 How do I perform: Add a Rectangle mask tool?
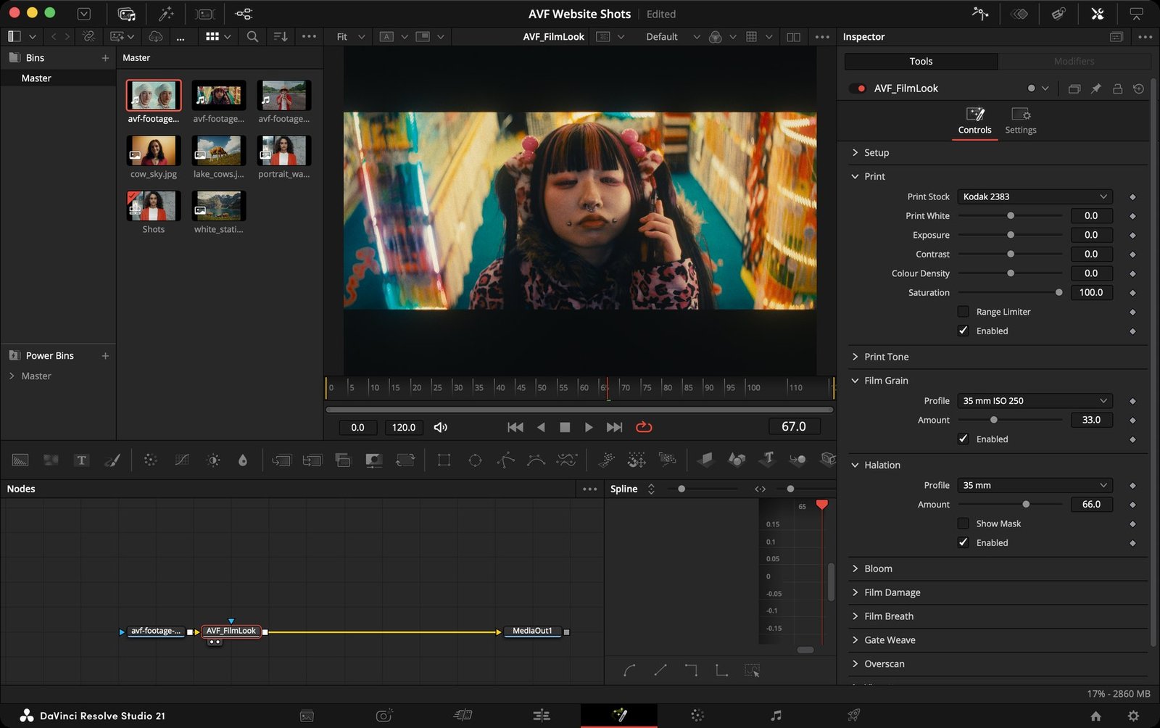[x=444, y=460]
